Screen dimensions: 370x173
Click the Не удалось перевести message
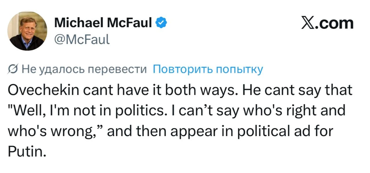point(84,70)
